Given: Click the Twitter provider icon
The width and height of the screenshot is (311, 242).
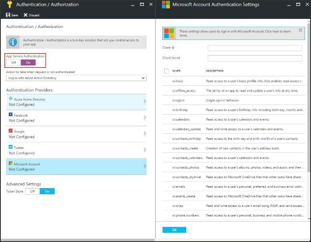Looking at the screenshot, I should [x=11, y=147].
